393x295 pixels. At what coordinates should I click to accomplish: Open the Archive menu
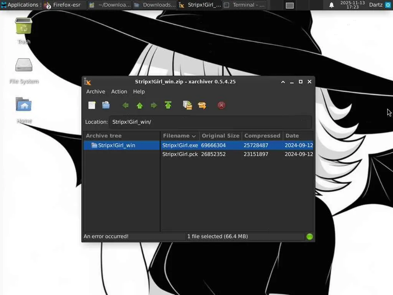96,91
